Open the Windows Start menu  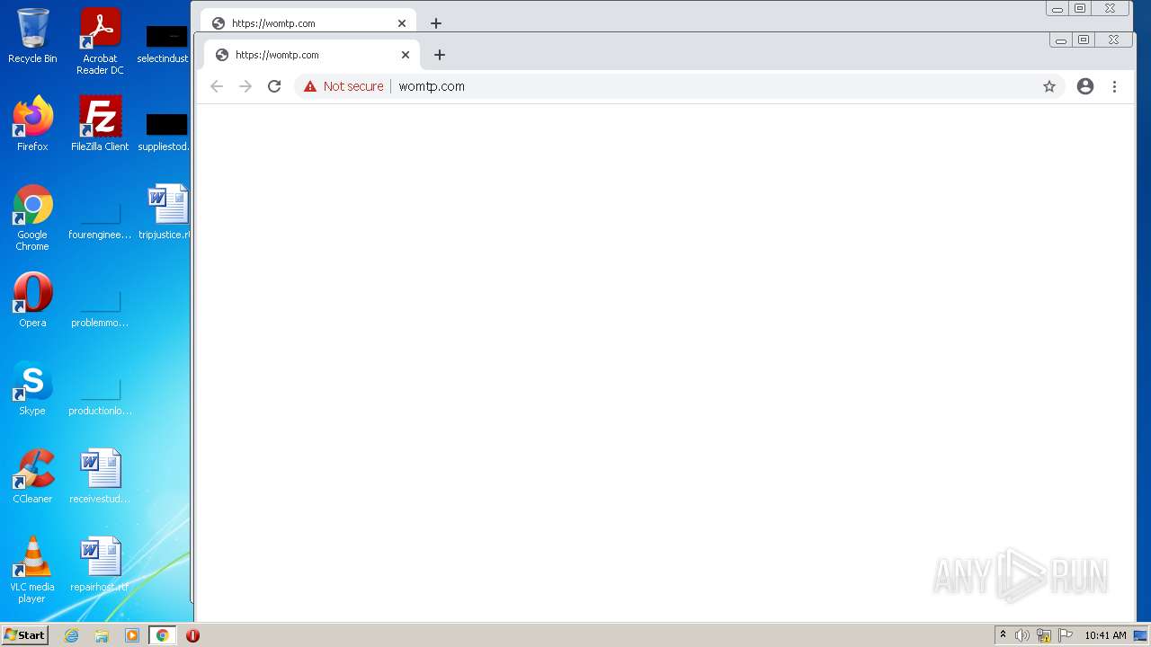point(25,635)
